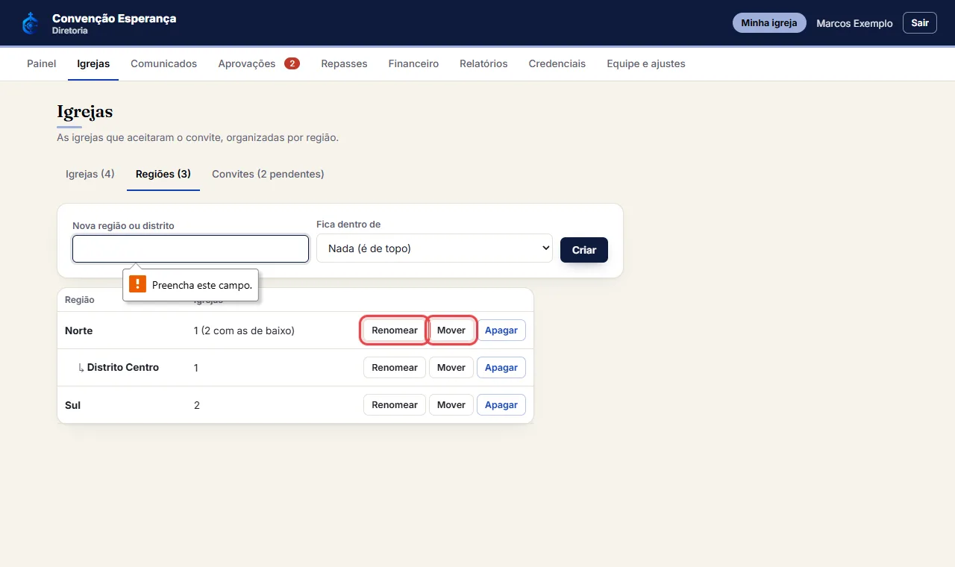Screen dimensions: 955x567
Task: Open Comunicados in the navigation bar
Action: point(163,64)
